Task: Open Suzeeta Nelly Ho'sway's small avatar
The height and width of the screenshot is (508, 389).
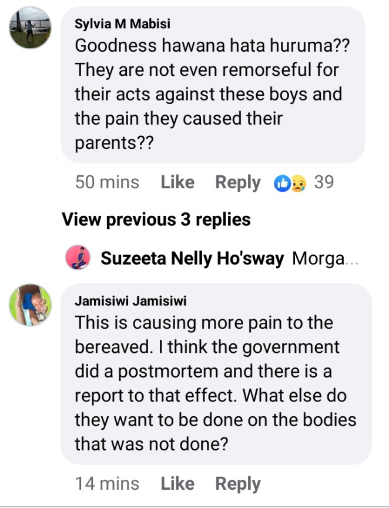Action: pyautogui.click(x=78, y=258)
